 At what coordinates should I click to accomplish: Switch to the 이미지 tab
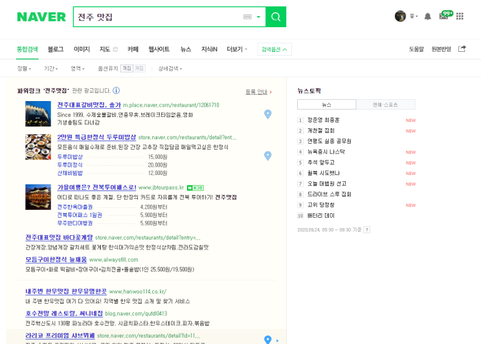click(x=82, y=49)
